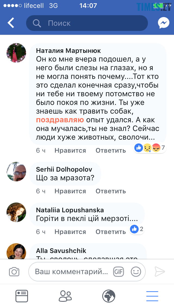
Task: Open Messenger from the top bar
Action: (x=163, y=23)
